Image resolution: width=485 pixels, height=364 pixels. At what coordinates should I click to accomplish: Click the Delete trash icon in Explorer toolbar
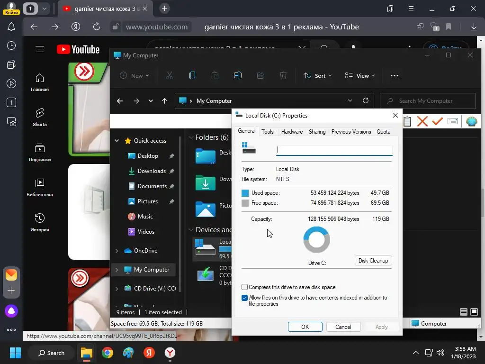[x=283, y=75]
